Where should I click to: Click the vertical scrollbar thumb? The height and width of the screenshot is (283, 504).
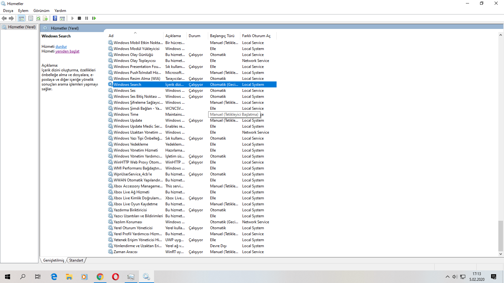point(501,236)
